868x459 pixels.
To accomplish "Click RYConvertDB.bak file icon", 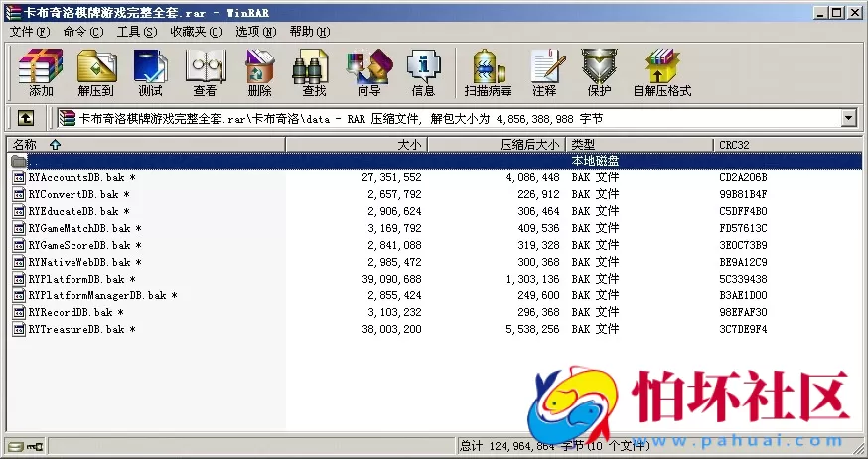I will (19, 194).
